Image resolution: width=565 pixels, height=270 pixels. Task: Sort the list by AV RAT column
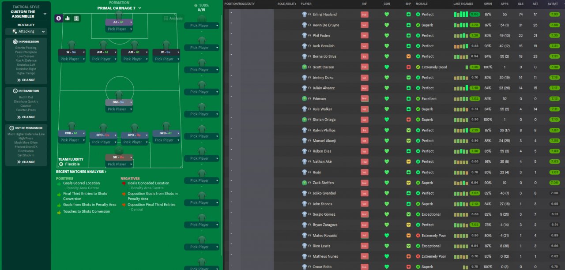coord(553,4)
